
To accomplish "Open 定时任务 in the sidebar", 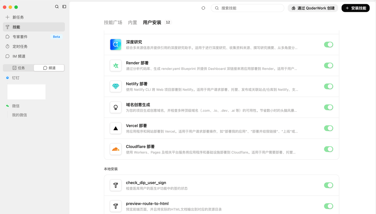I will point(34,47).
